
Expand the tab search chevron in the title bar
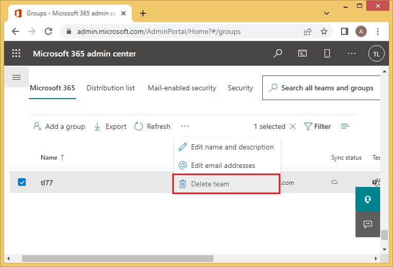(x=326, y=13)
